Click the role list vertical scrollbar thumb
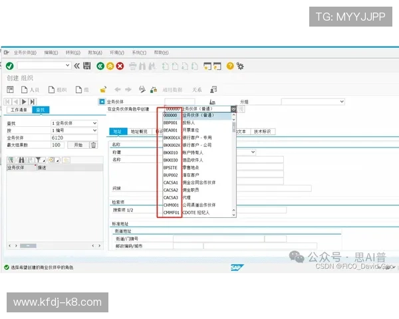Screen dimensions: 399x319 (x=234, y=127)
